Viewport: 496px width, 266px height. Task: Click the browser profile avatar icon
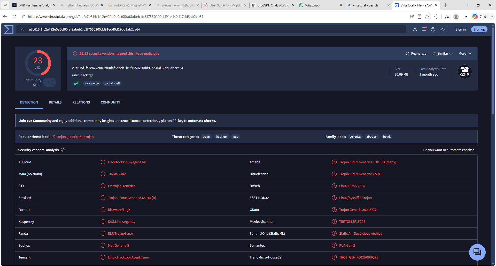point(456,17)
